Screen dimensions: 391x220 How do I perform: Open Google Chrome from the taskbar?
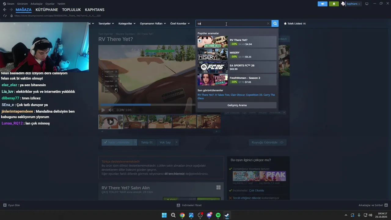(x=182, y=215)
